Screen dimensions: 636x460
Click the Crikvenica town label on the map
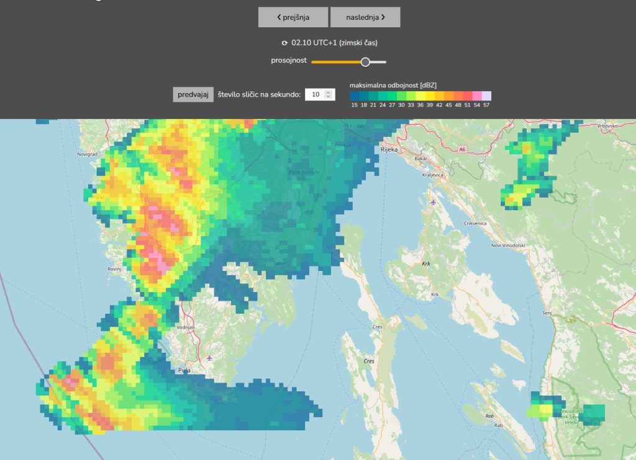476,223
